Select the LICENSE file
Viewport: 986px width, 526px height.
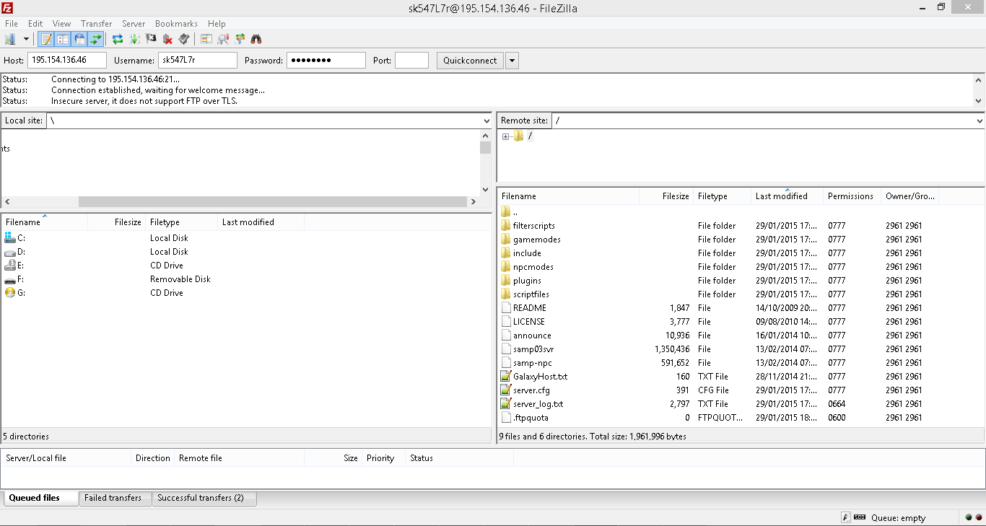(x=528, y=322)
